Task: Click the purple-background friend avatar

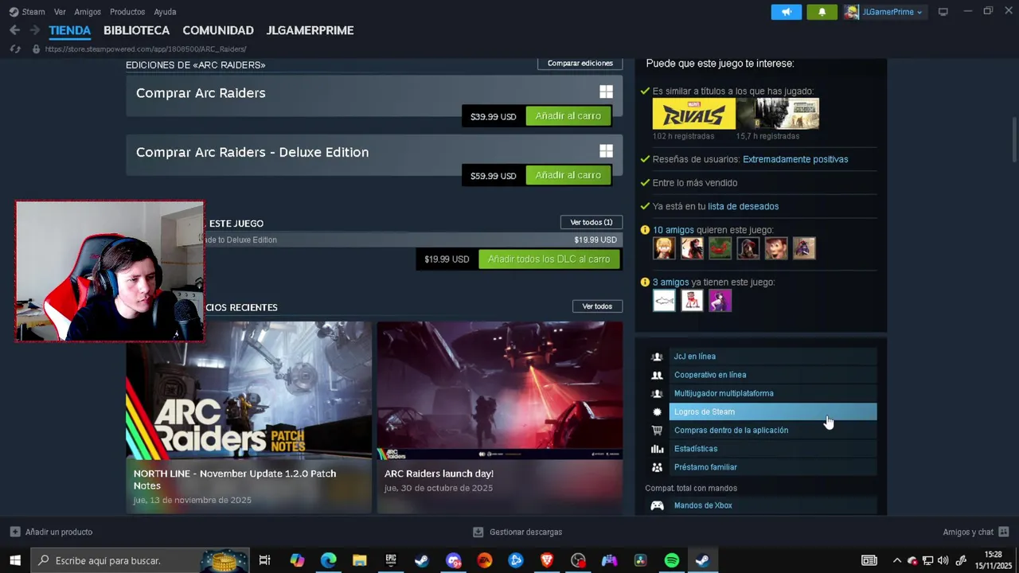Action: (720, 300)
